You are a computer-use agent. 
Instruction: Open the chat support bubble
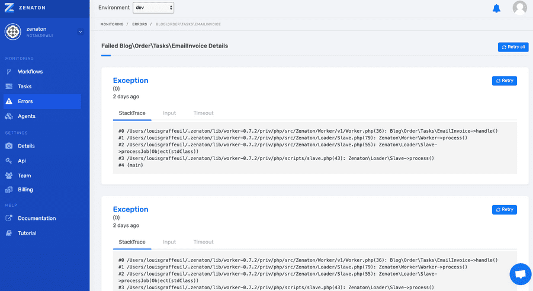click(521, 274)
